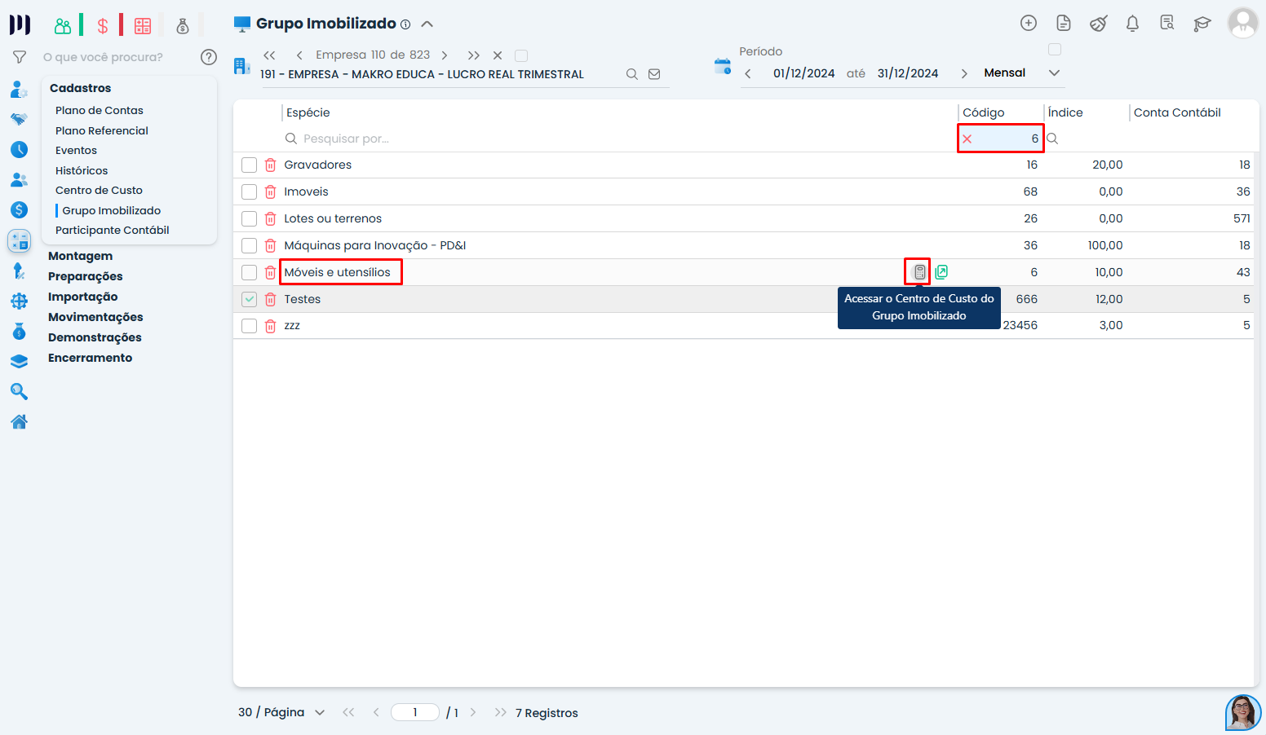
Task: Go to next company with arrow
Action: pos(445,55)
